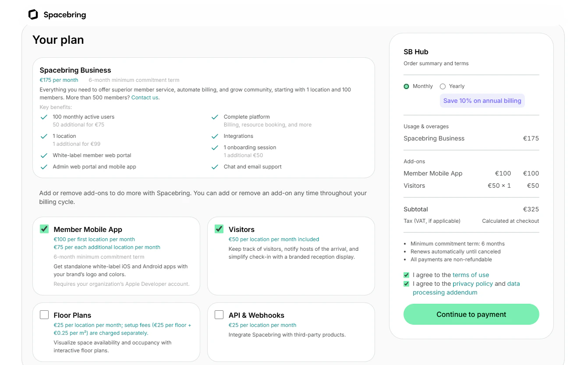Screen dimensions: 584x365
Task: Click the Save 10% on annual billing badge
Action: point(482,101)
